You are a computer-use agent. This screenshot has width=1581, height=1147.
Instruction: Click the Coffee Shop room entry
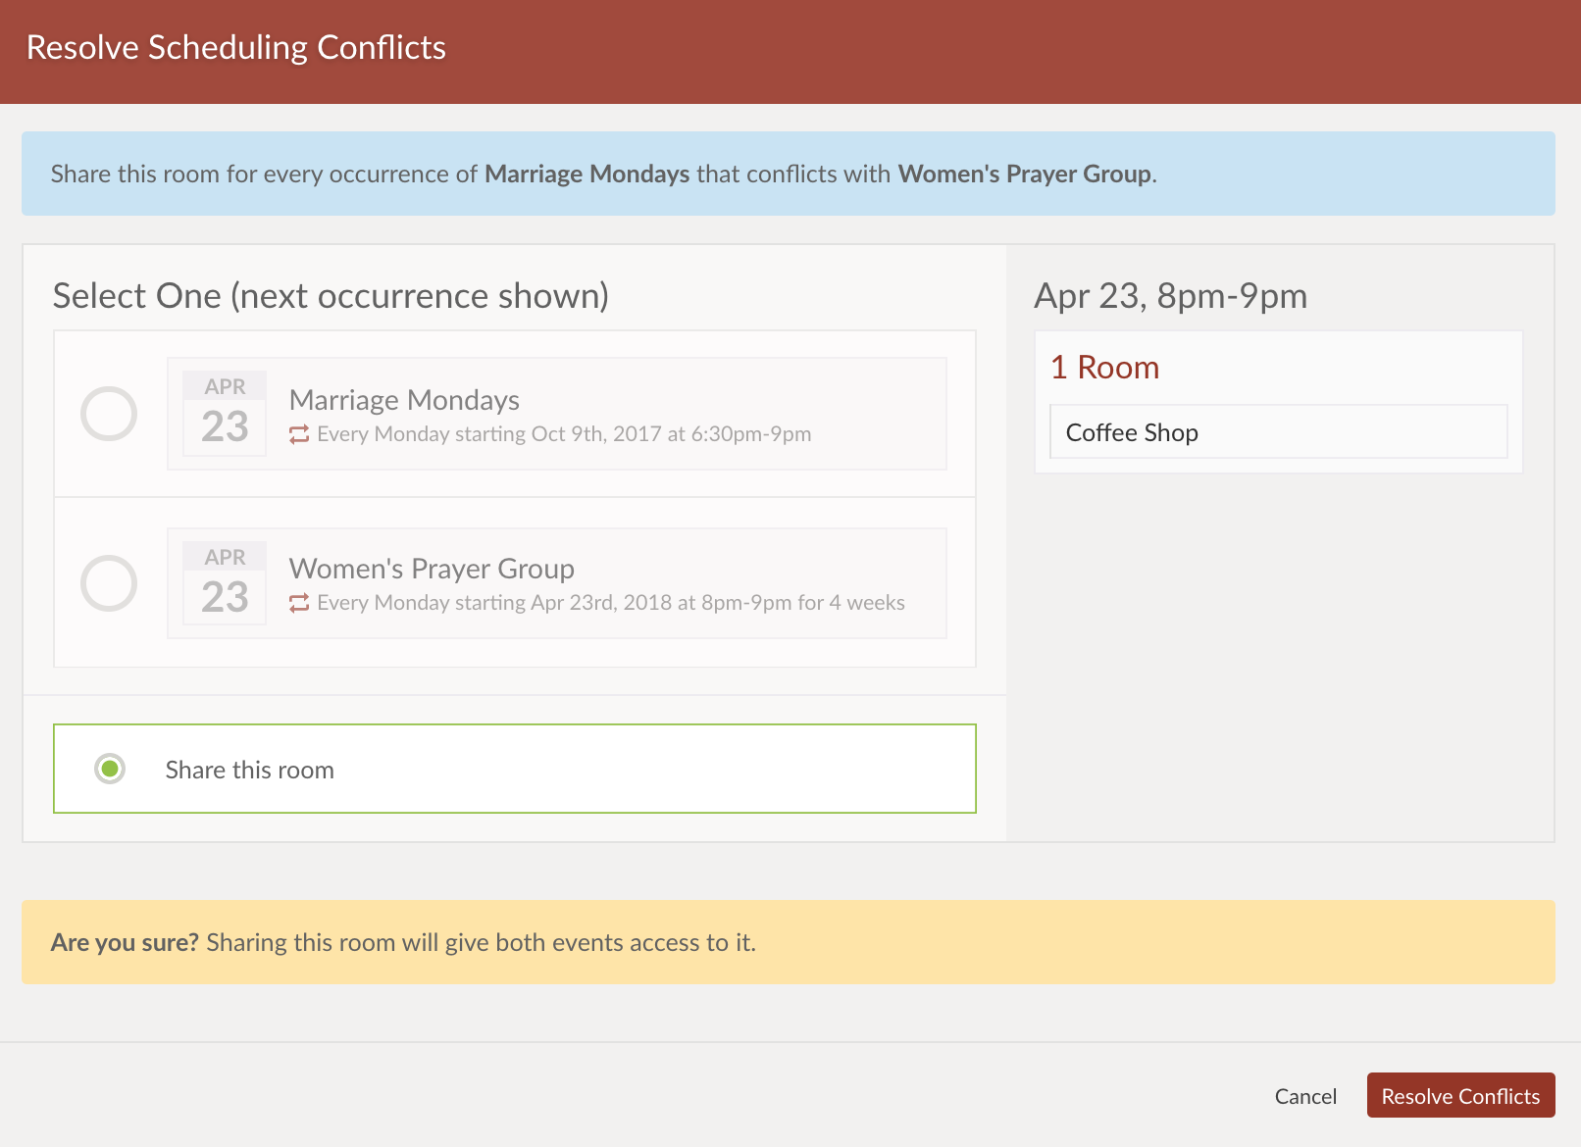1277,432
